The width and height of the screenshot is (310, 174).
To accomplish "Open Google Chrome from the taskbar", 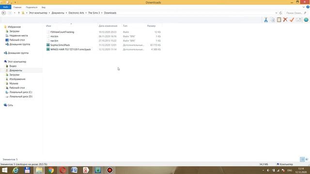I will coord(51,170).
